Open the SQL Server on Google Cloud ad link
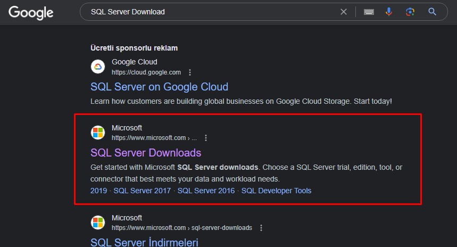457x247 pixels. [159, 87]
